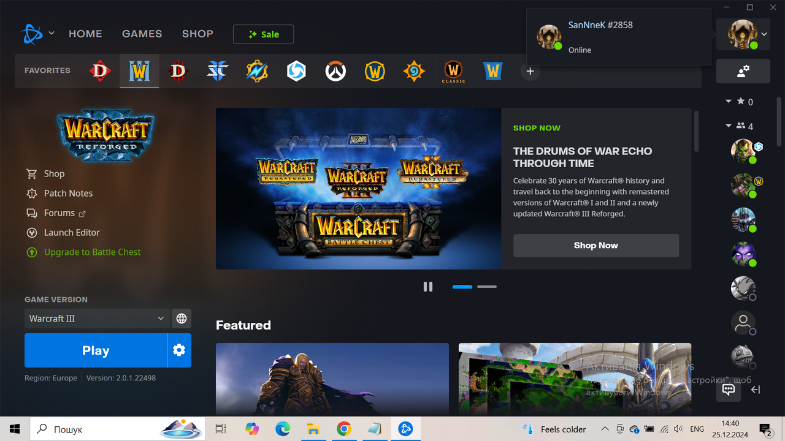Select the Diablo icon beside StarCraft

click(x=178, y=71)
